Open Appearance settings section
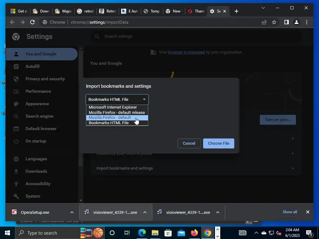The width and height of the screenshot is (319, 239). [x=37, y=104]
